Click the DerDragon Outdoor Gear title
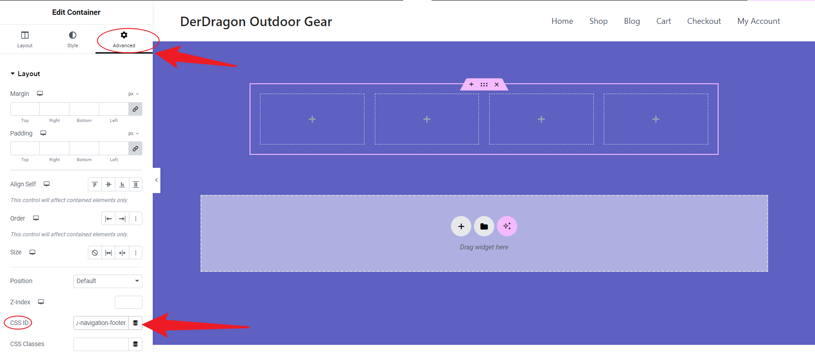Image resolution: width=815 pixels, height=352 pixels. click(256, 22)
